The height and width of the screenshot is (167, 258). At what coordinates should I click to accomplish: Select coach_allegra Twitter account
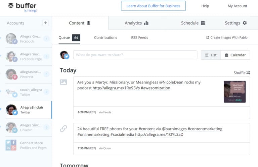click(x=29, y=92)
